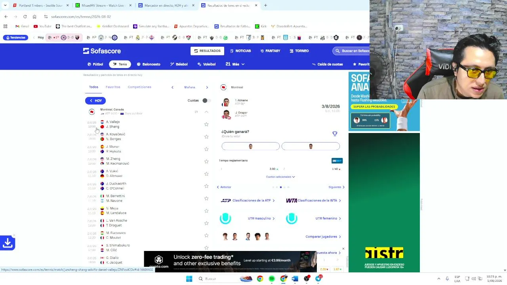This screenshot has width=507, height=285.
Task: Open the Chrome apps grid icon
Action: 5,26
